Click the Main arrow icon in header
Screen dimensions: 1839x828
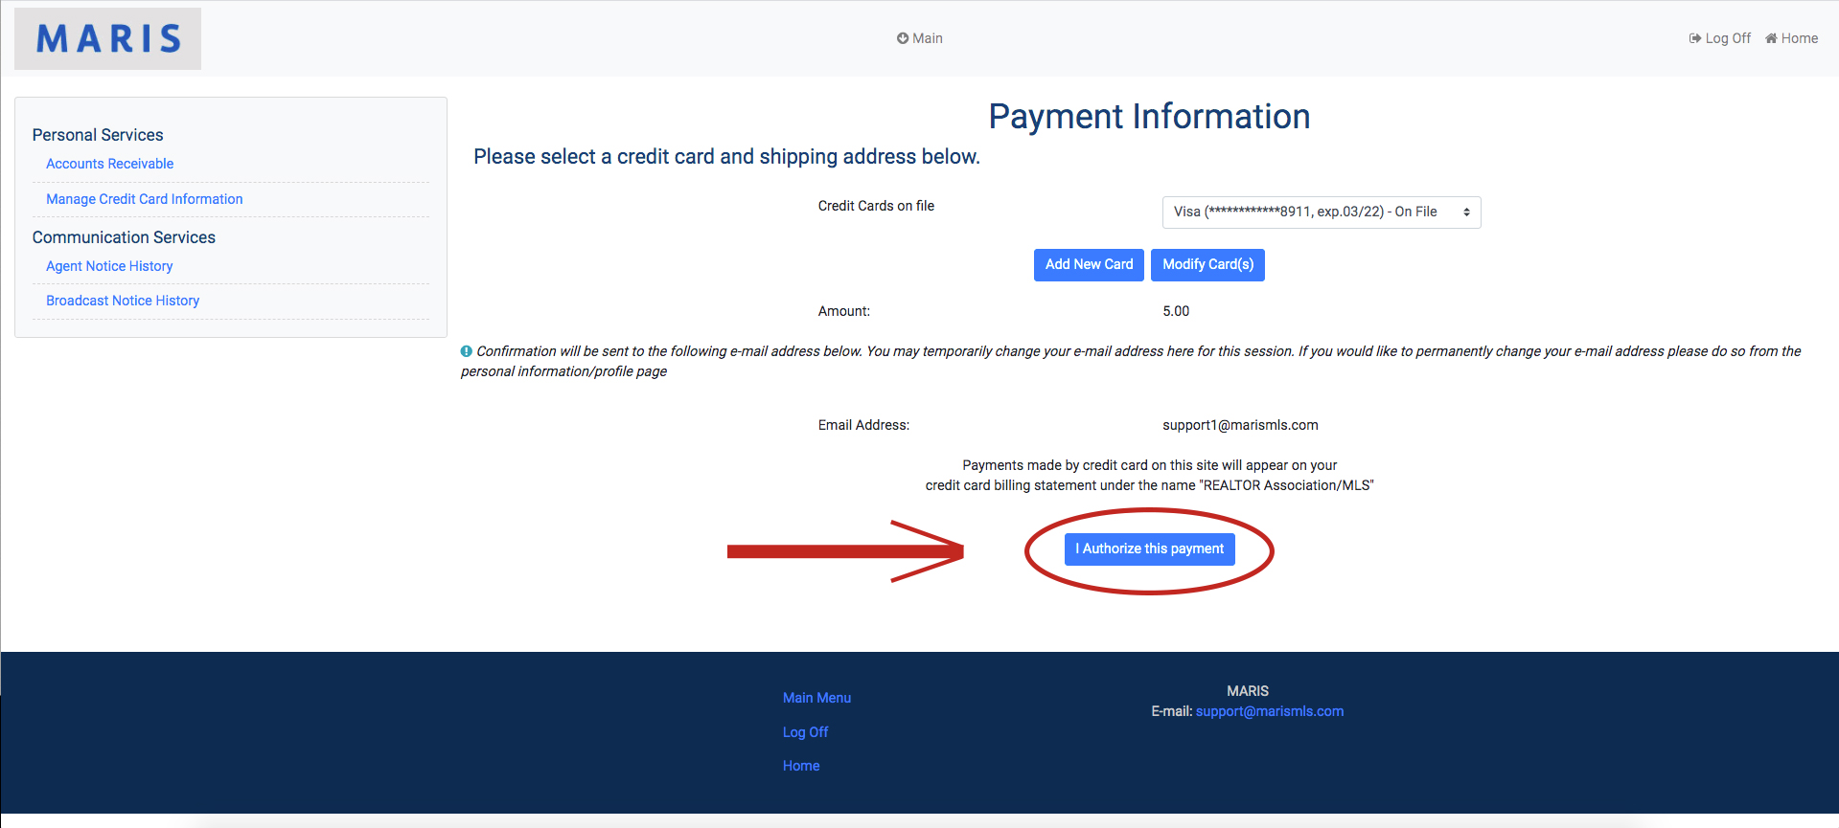point(902,38)
